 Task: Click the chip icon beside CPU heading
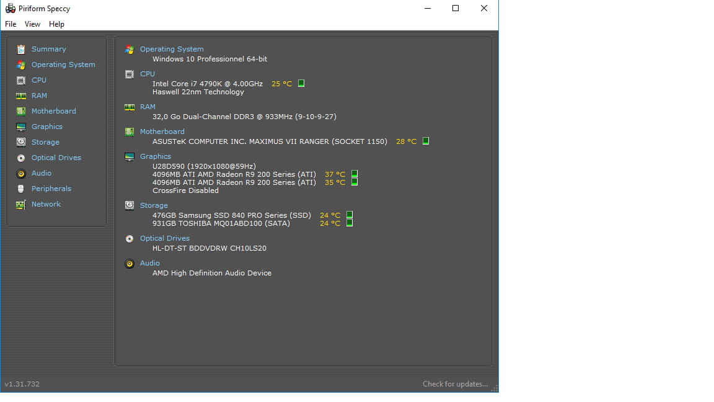click(x=130, y=74)
